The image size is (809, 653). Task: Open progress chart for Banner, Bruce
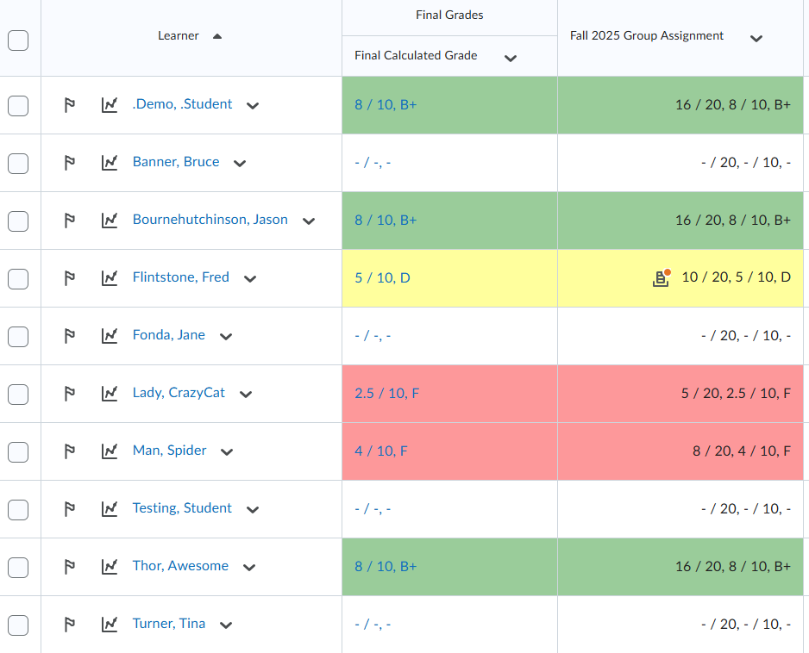[x=110, y=163]
